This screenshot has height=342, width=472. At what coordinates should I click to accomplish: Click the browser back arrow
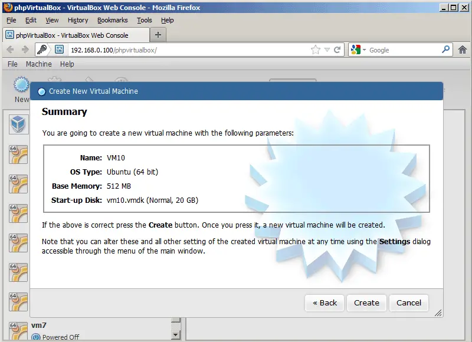pyautogui.click(x=10, y=50)
